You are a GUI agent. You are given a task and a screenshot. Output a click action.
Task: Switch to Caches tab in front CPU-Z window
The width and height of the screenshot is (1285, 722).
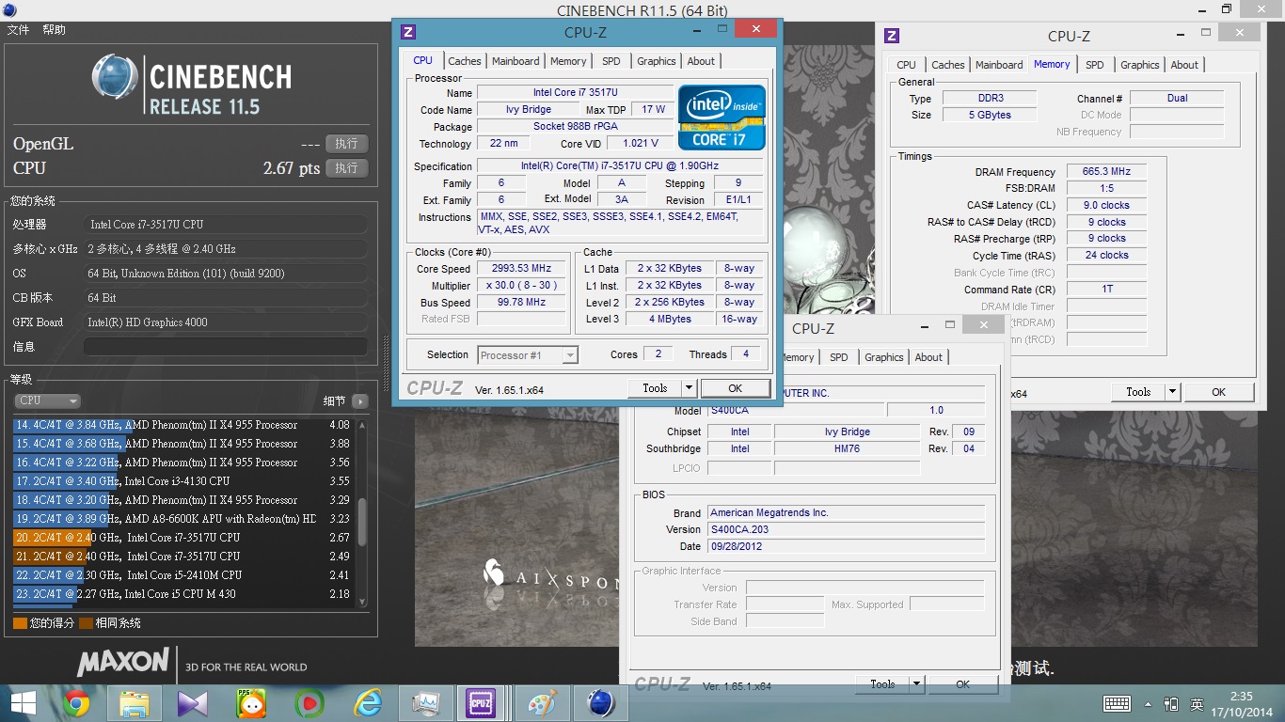464,61
